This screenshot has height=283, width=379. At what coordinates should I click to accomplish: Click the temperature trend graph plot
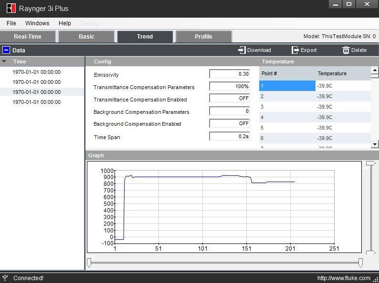[x=224, y=207]
